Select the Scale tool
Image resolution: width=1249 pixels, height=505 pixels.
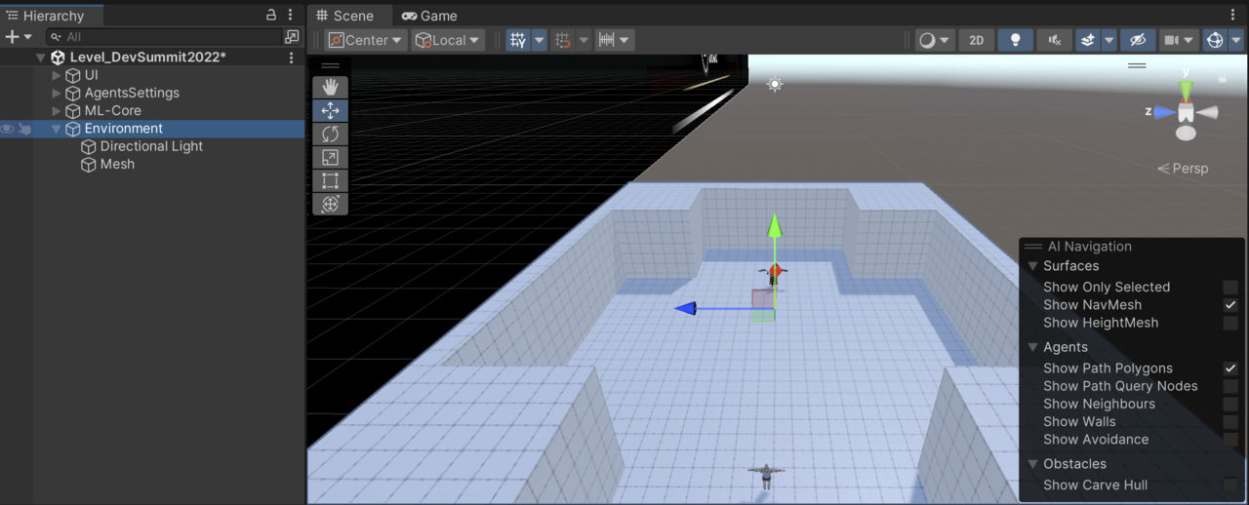(330, 157)
